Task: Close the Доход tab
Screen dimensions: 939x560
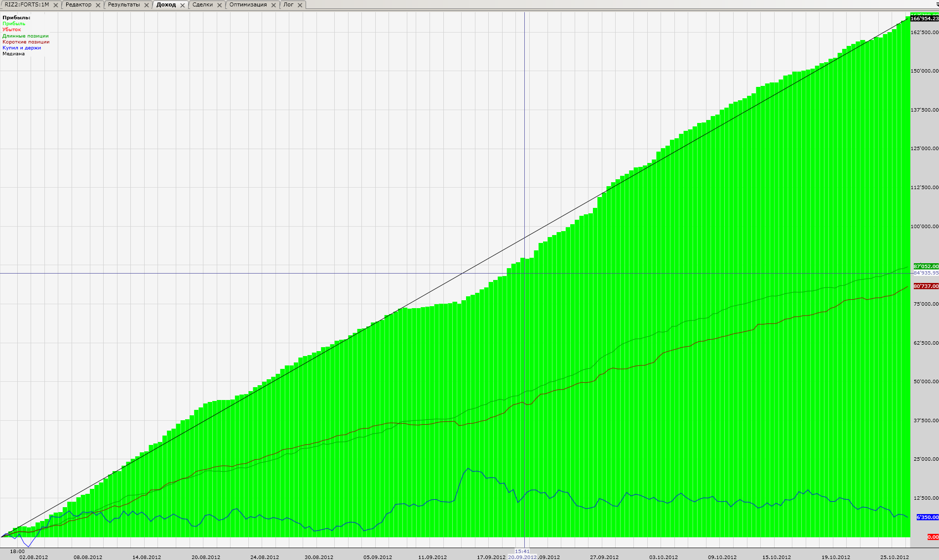Action: (x=182, y=5)
